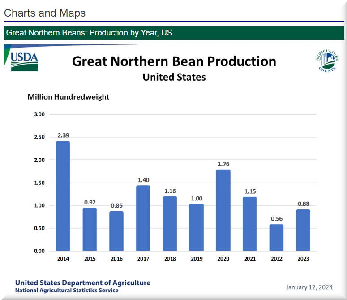The image size is (347, 300).
Task: Click United States Department of Agriculture text
Action: (83, 283)
